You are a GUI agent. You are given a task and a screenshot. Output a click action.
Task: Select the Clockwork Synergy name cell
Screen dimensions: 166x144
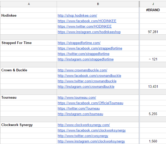(x=28, y=125)
